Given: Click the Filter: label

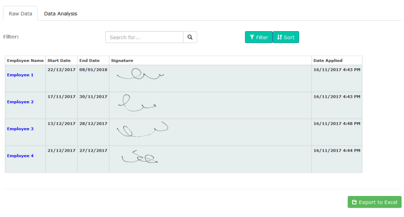Looking at the screenshot, I should 11,37.
